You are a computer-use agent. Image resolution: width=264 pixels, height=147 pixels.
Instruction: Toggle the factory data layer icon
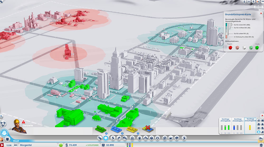[x=262, y=120]
